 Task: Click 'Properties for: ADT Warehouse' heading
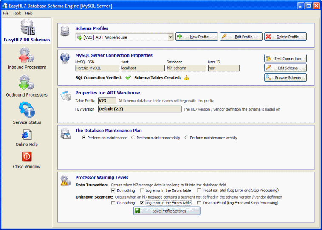(x=108, y=93)
